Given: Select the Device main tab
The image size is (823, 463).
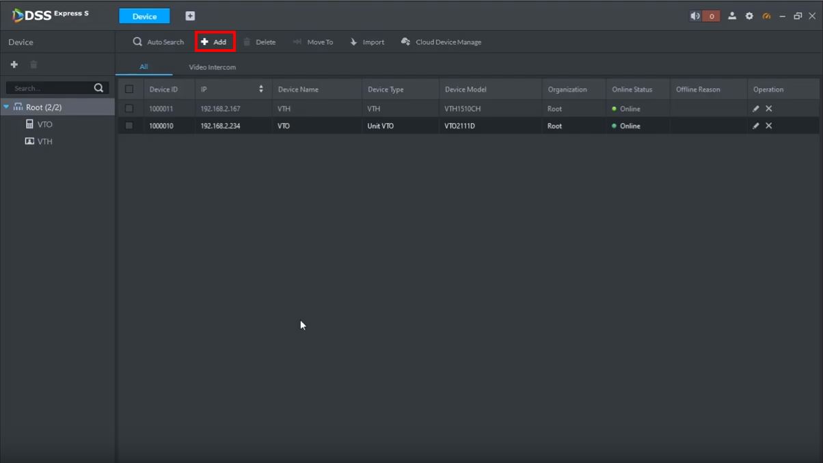Looking at the screenshot, I should pyautogui.click(x=144, y=16).
